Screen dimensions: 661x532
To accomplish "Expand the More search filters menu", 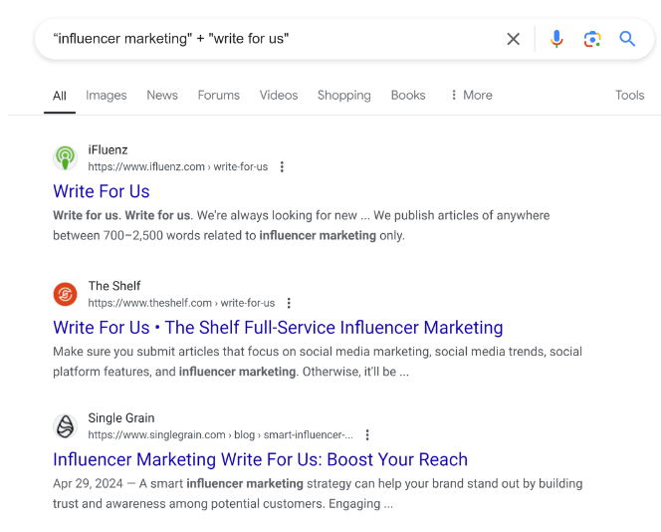I will click(x=471, y=96).
